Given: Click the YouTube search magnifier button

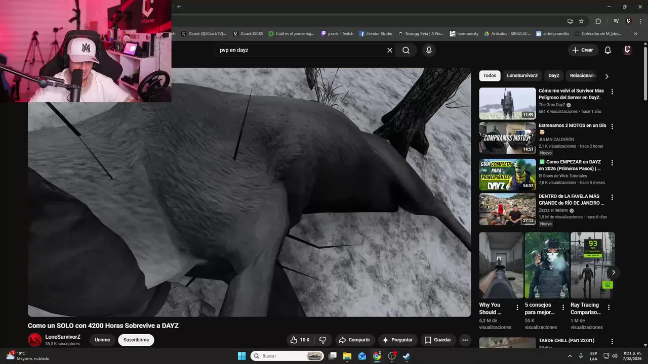Looking at the screenshot, I should pos(406,50).
